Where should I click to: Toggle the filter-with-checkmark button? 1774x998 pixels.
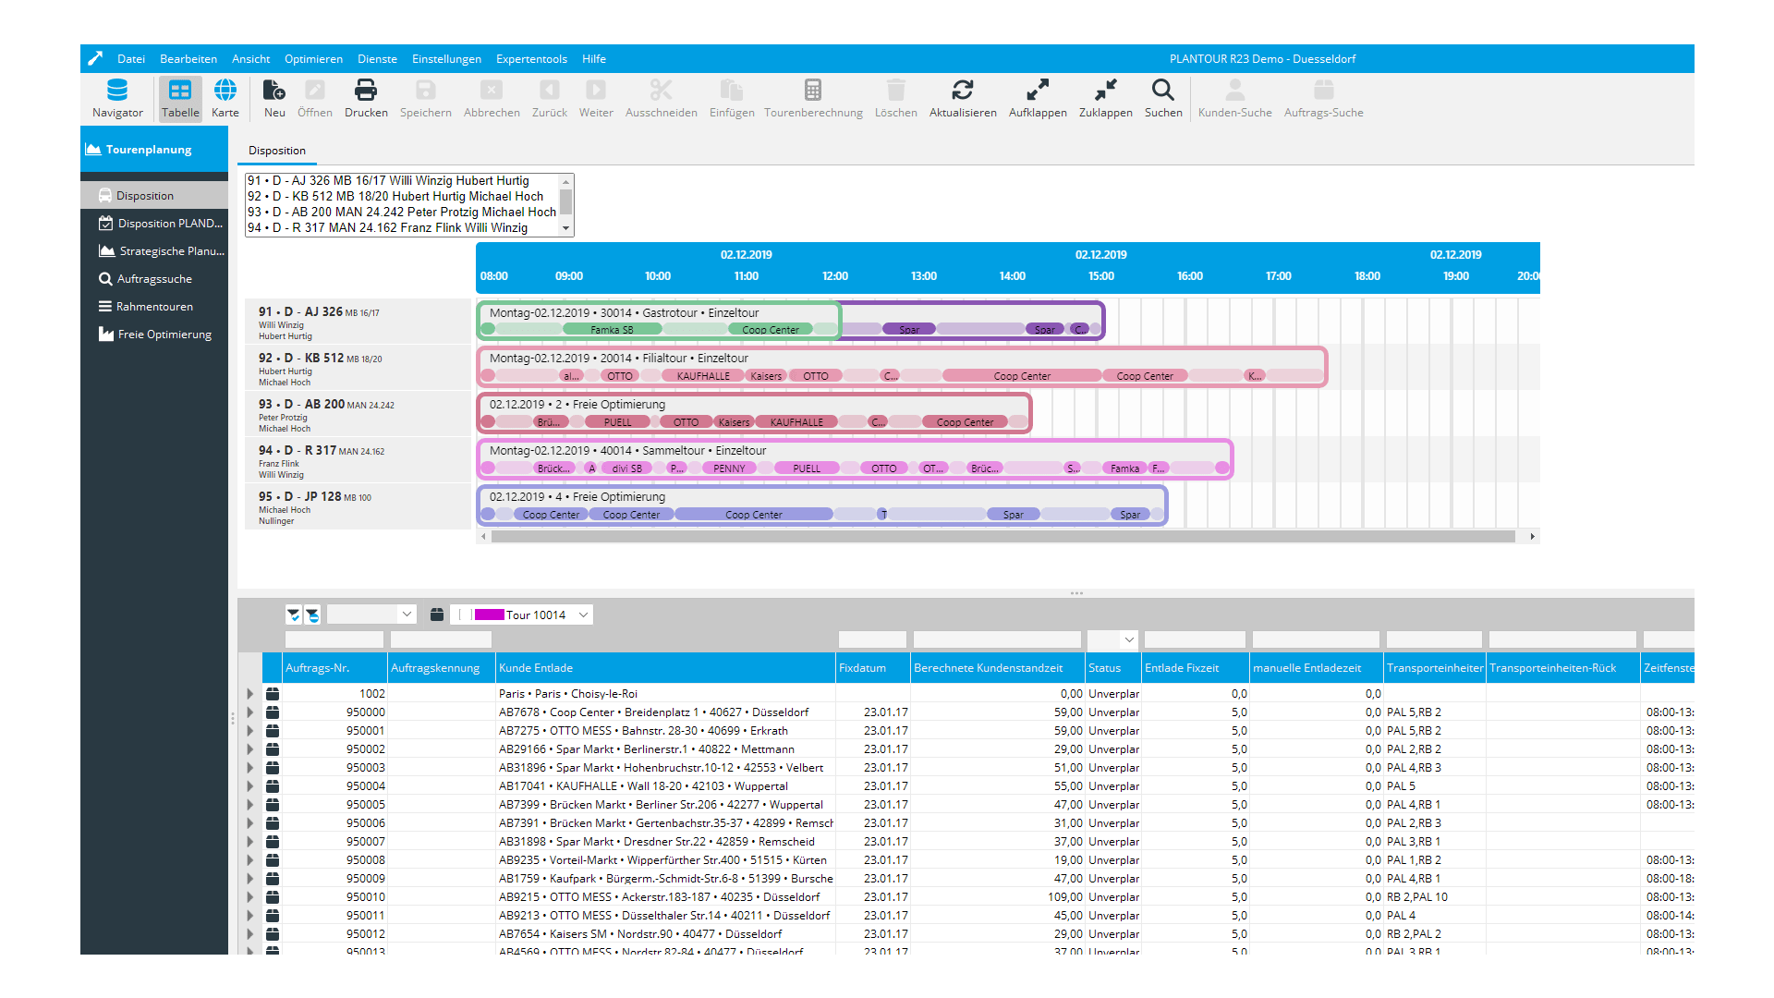click(x=293, y=615)
